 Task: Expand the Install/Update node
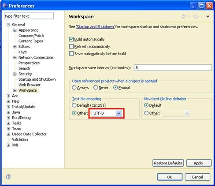pyautogui.click(x=8, y=107)
